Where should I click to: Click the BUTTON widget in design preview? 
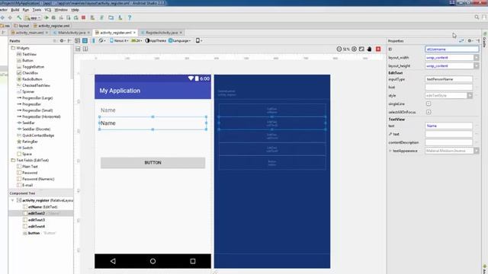click(x=152, y=163)
